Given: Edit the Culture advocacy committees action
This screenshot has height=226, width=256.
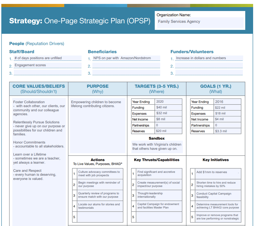Looking at the screenshot, I should pyautogui.click(x=100, y=174).
